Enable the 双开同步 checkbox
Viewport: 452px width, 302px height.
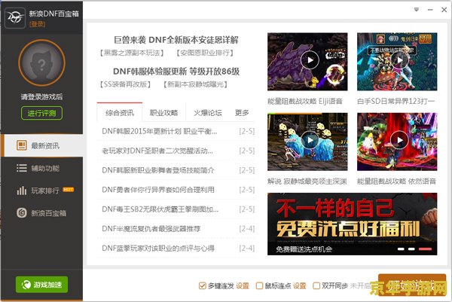coord(316,285)
